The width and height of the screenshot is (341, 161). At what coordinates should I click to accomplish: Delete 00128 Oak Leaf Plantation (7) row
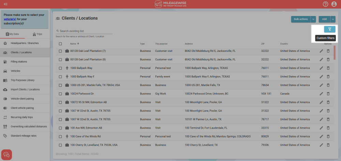328,51
